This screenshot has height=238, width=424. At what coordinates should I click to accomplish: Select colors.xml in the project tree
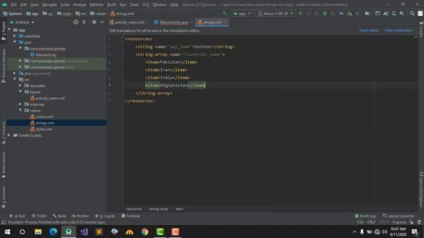[x=42, y=116]
